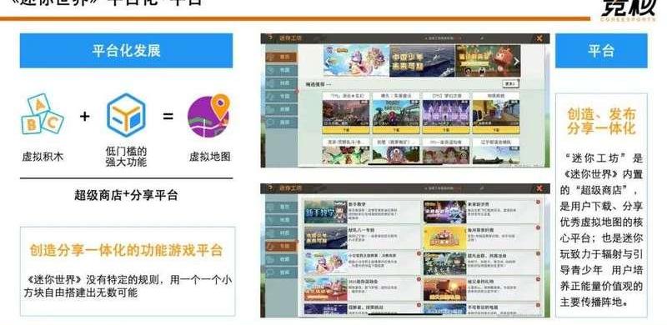Close the lower 迷你工坊 window with red X

click(539, 188)
